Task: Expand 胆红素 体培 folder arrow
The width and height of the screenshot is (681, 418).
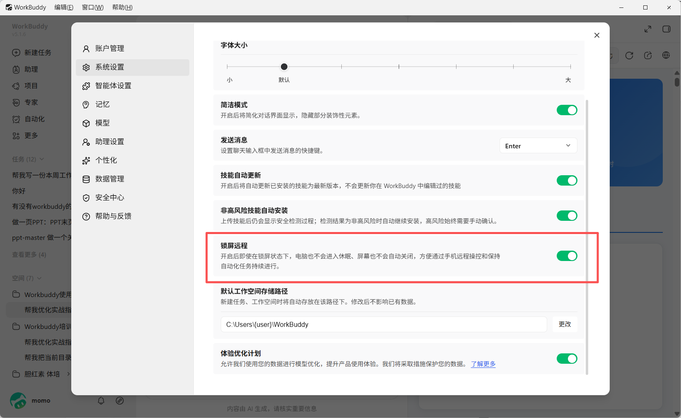Action: point(68,374)
